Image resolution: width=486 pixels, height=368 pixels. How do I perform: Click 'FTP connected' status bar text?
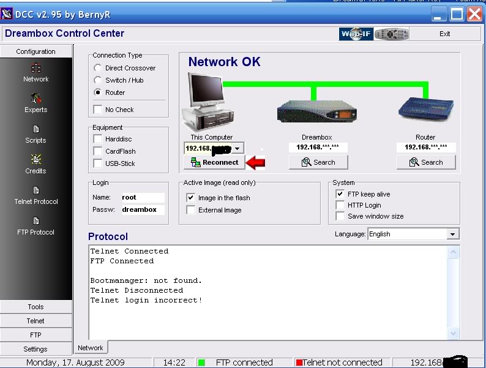click(x=244, y=362)
